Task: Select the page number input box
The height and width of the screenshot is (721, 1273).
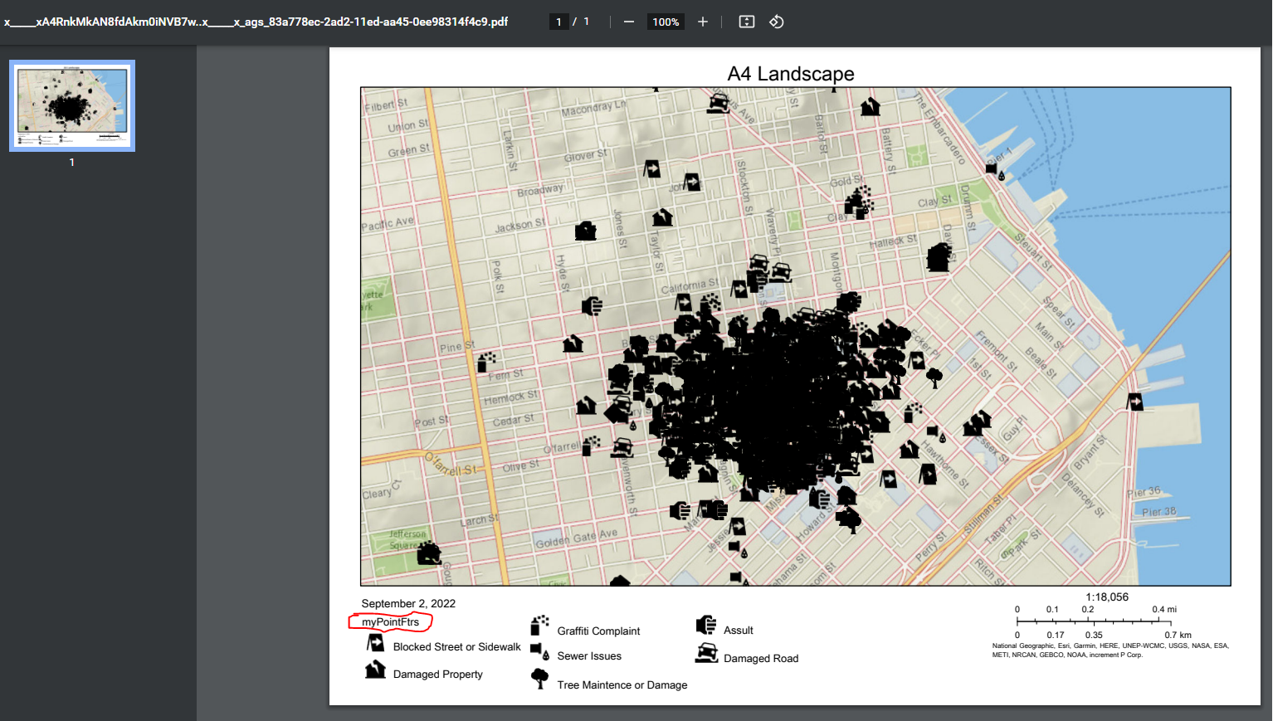Action: click(558, 21)
